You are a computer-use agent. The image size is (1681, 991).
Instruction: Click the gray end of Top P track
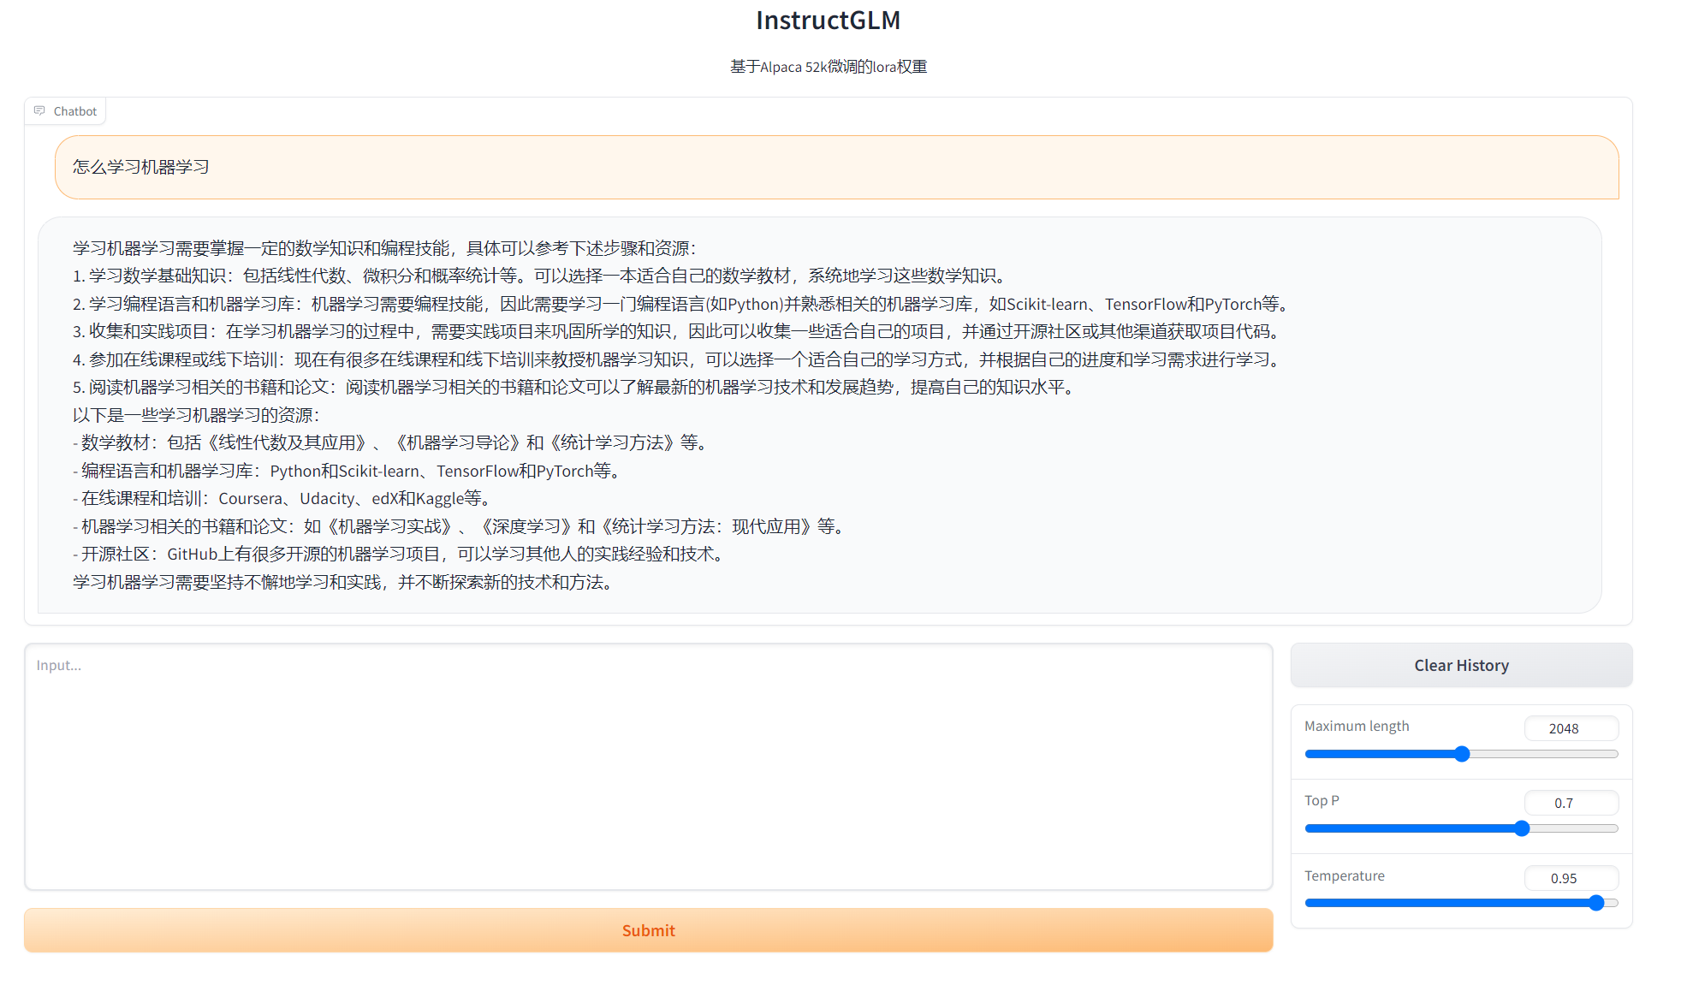point(1575,828)
